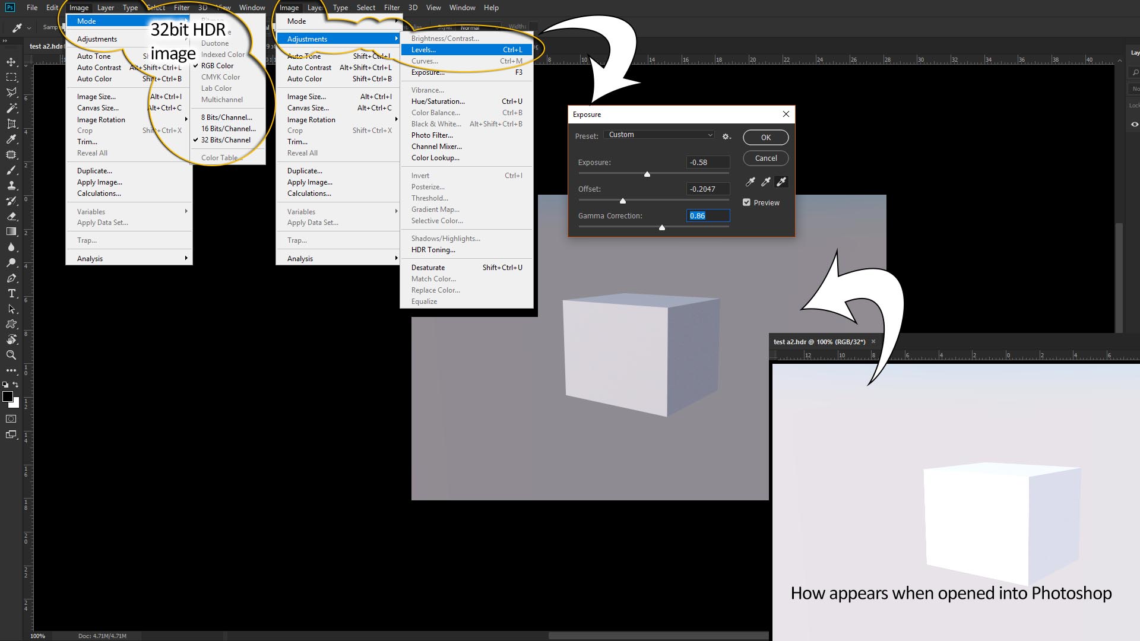
Task: Select the Patch healing tool
Action: click(11, 154)
